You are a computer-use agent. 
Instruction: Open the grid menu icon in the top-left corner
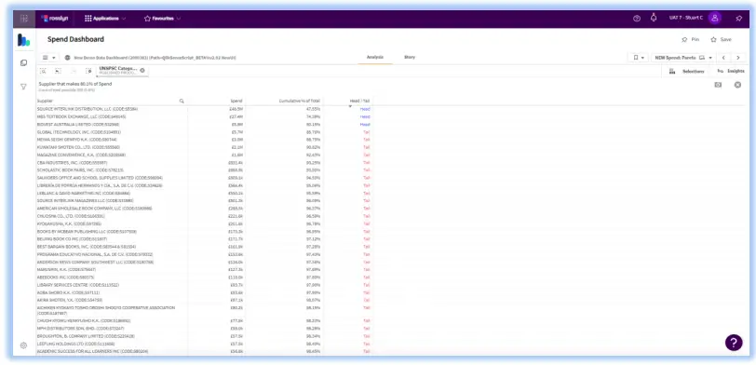point(24,19)
